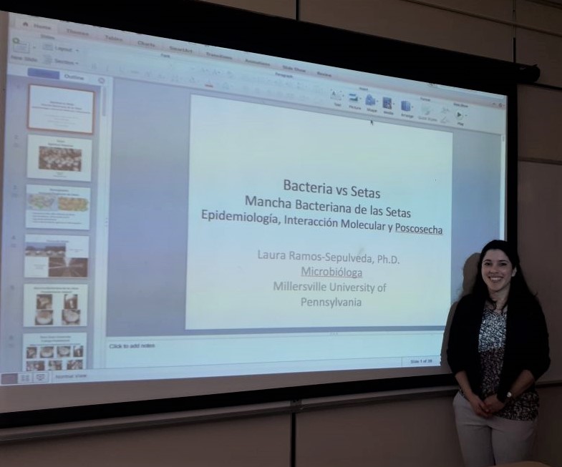Image resolution: width=562 pixels, height=467 pixels.
Task: Click 'Millersville University of' subtitle text
Action: point(329,287)
